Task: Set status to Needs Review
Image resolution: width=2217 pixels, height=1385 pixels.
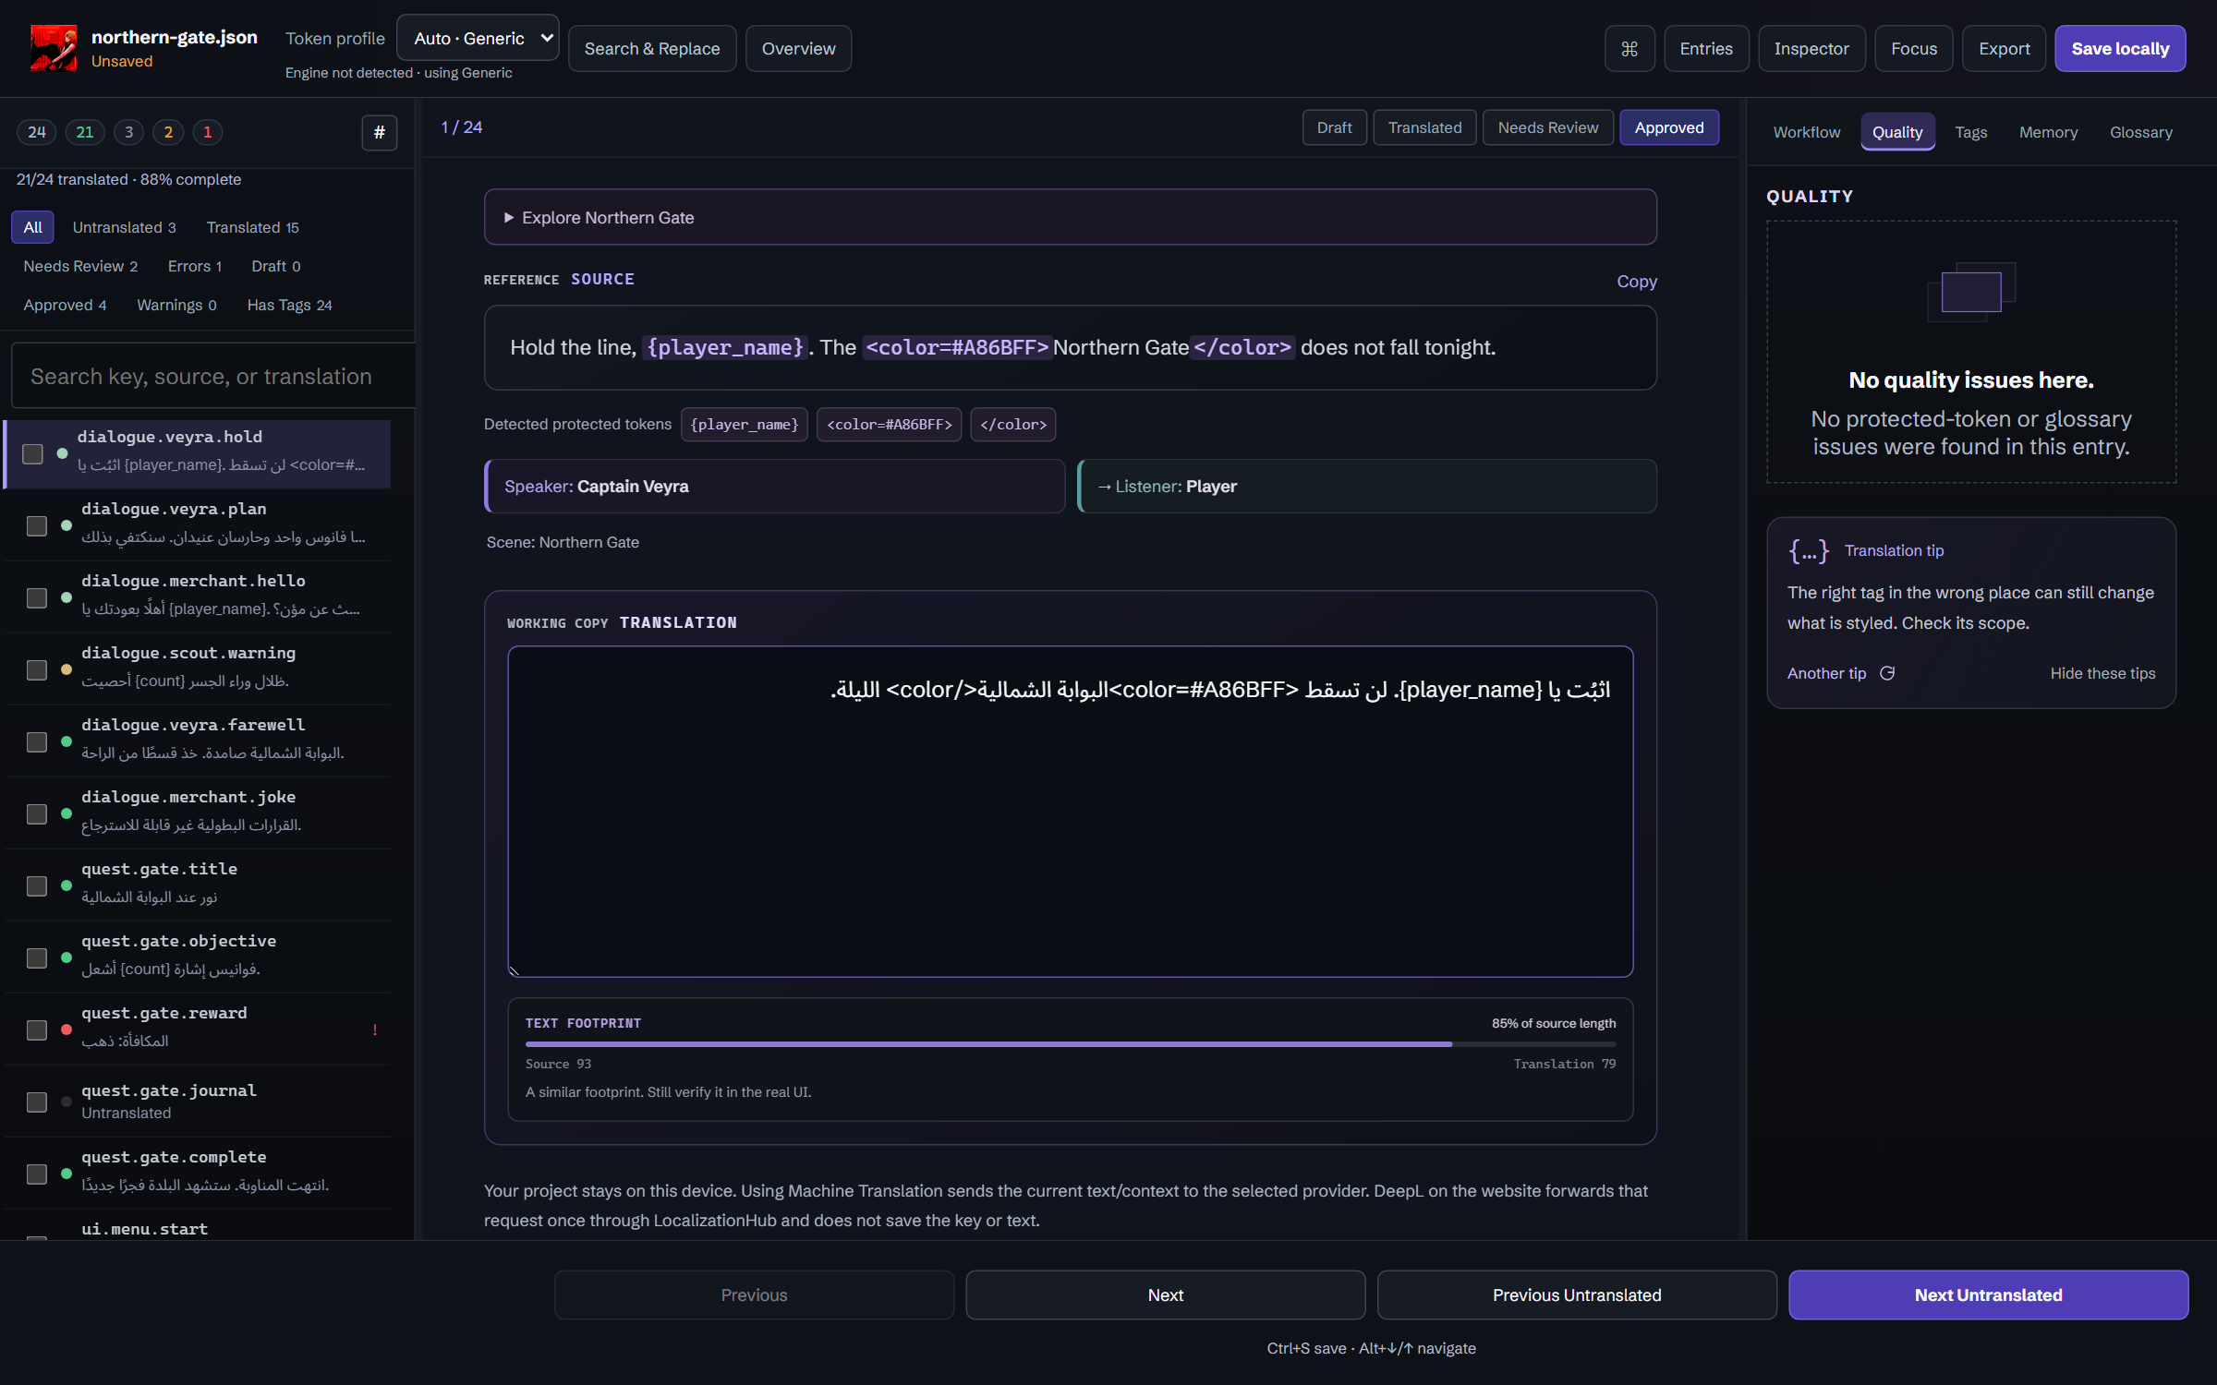Action: coord(1547,127)
